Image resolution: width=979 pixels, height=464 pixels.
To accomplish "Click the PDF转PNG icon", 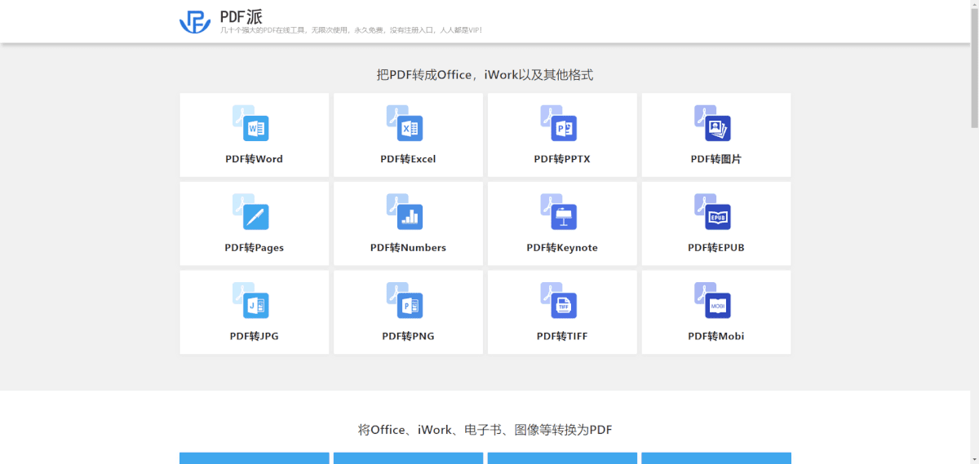I will (405, 302).
